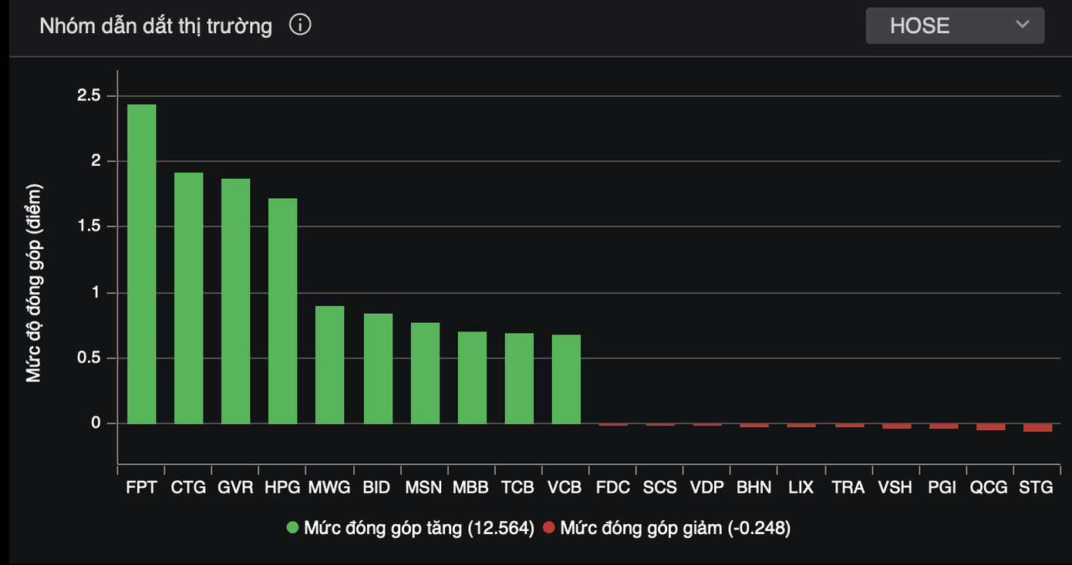Select the MSN bar

(425, 373)
